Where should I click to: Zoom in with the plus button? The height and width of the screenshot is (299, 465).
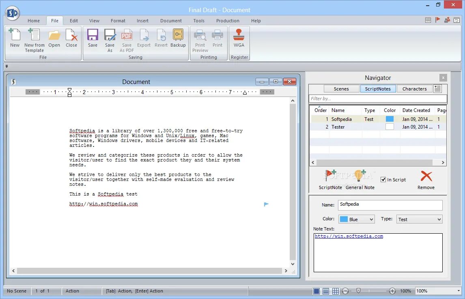[392, 291]
